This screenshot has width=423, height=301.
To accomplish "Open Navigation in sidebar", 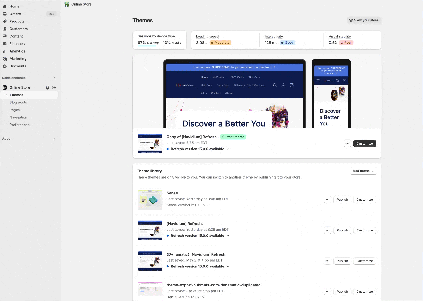I will (x=18, y=117).
